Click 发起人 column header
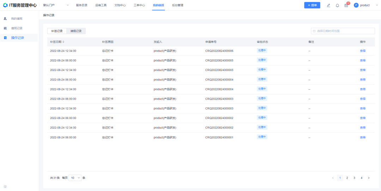This screenshot has height=191, width=381. 158,42
